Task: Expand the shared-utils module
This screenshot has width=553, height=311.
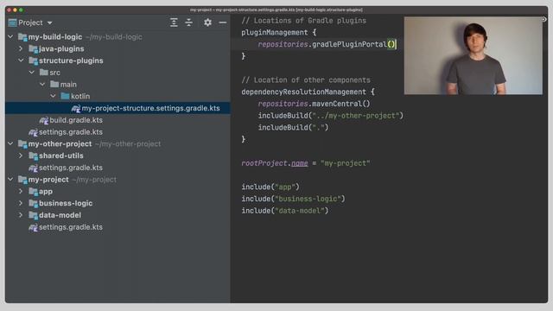Action: (x=21, y=155)
